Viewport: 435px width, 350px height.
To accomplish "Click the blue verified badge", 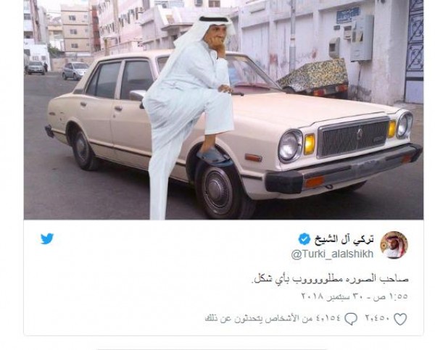I will 304,239.
